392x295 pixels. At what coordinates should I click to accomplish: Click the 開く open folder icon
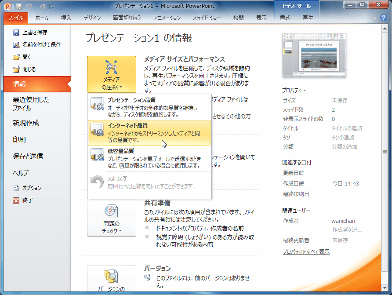click(16, 57)
